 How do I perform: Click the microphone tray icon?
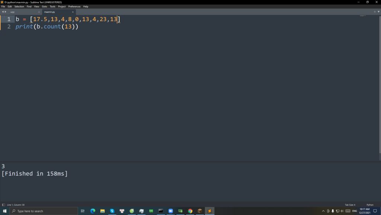(333, 211)
